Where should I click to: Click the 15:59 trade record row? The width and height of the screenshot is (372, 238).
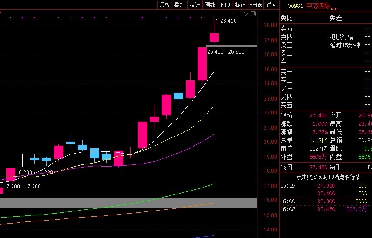point(326,185)
